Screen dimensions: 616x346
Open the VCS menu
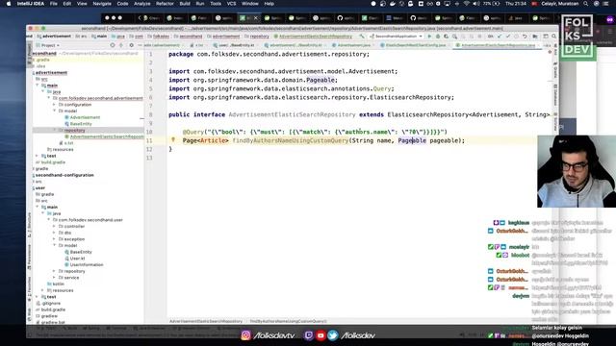[x=231, y=4]
